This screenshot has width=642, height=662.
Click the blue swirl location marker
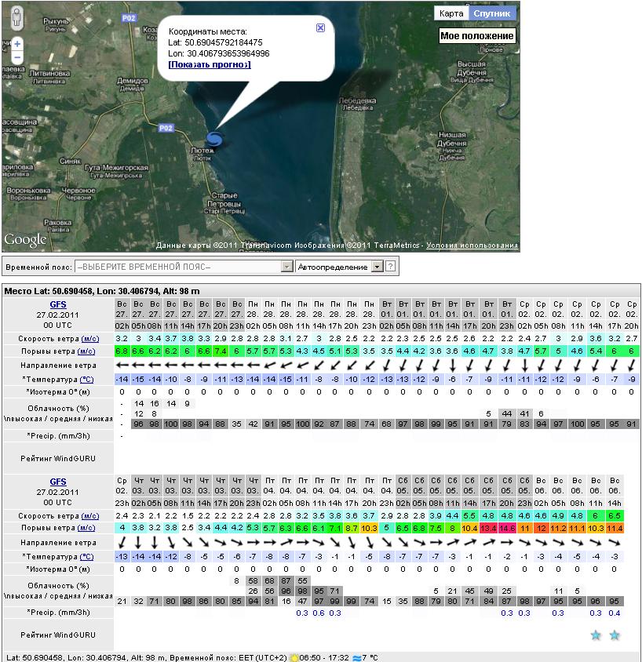(215, 139)
